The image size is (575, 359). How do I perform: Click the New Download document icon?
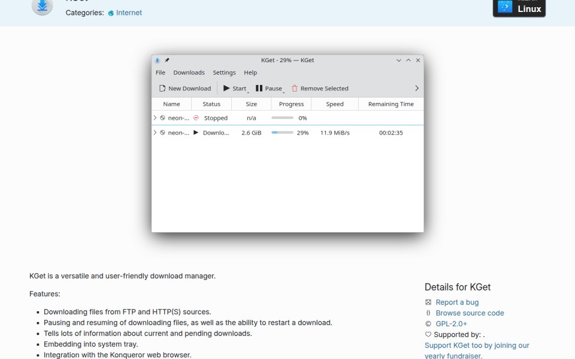(162, 89)
